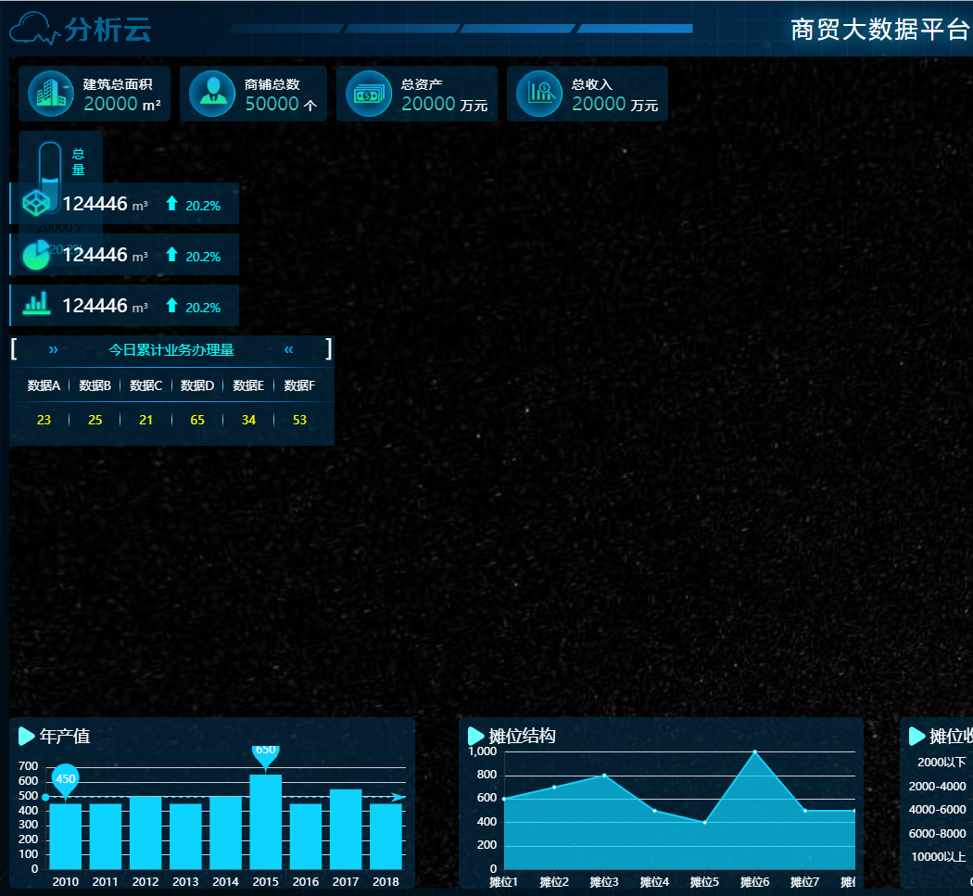Open the 总资产 card title
Viewport: 973px width, 896px height.
(x=422, y=84)
